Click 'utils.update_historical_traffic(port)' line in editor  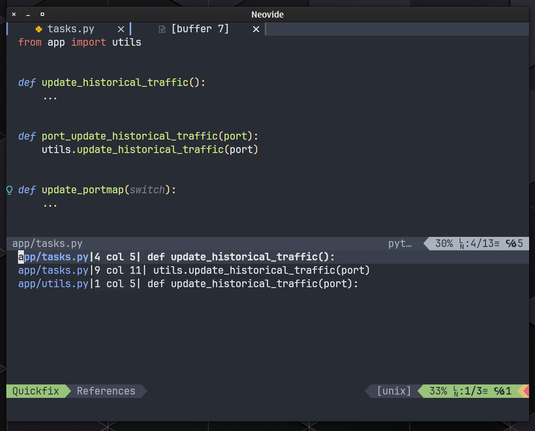150,150
